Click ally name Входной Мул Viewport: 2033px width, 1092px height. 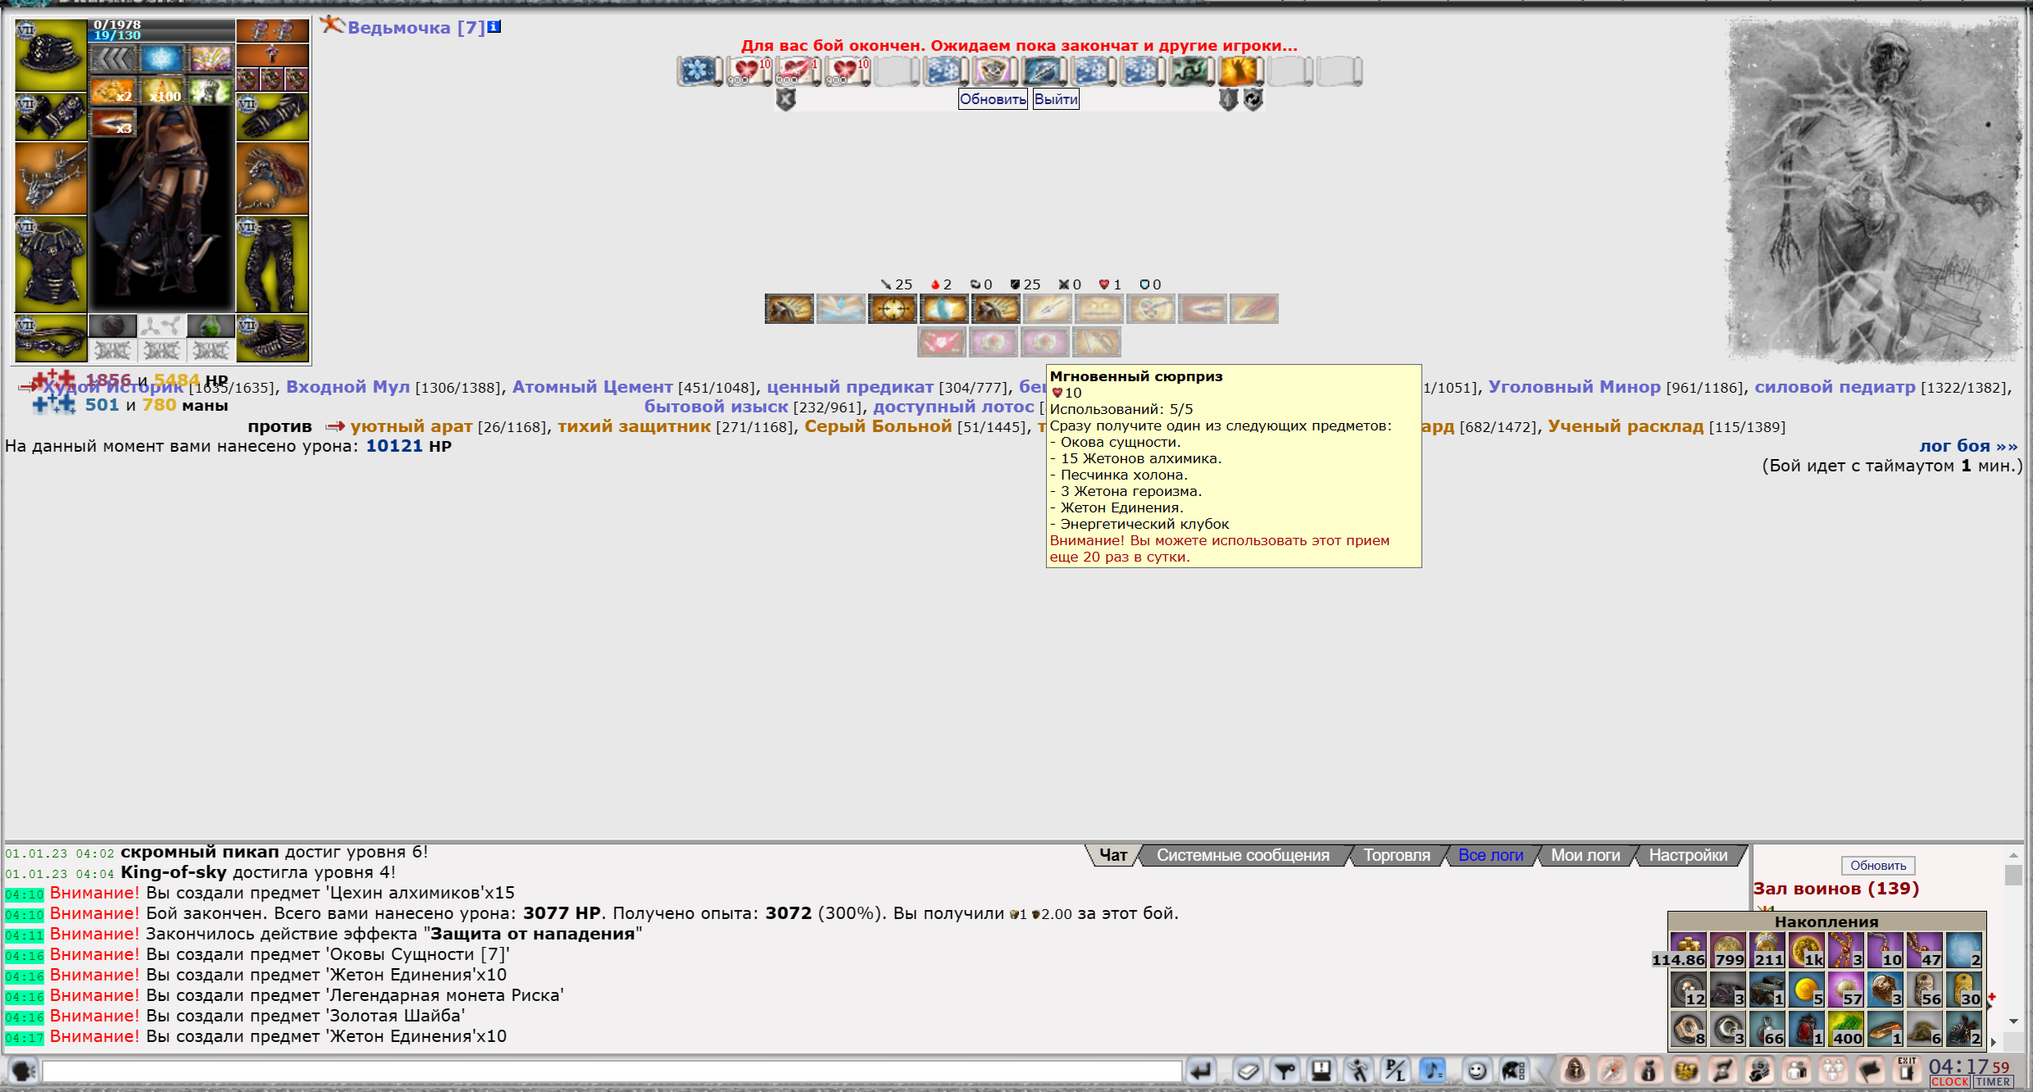pyautogui.click(x=348, y=387)
